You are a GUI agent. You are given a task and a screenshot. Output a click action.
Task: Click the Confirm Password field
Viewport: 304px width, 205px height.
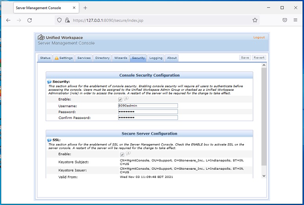click(148, 117)
